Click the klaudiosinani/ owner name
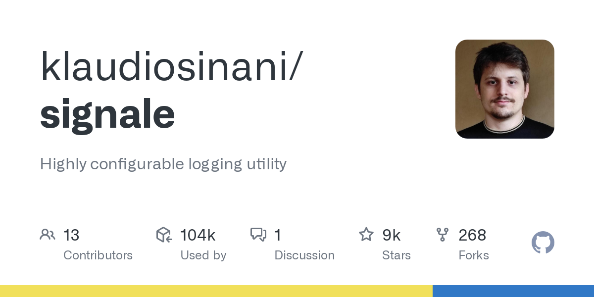Image resolution: width=594 pixels, height=297 pixels. coord(170,66)
